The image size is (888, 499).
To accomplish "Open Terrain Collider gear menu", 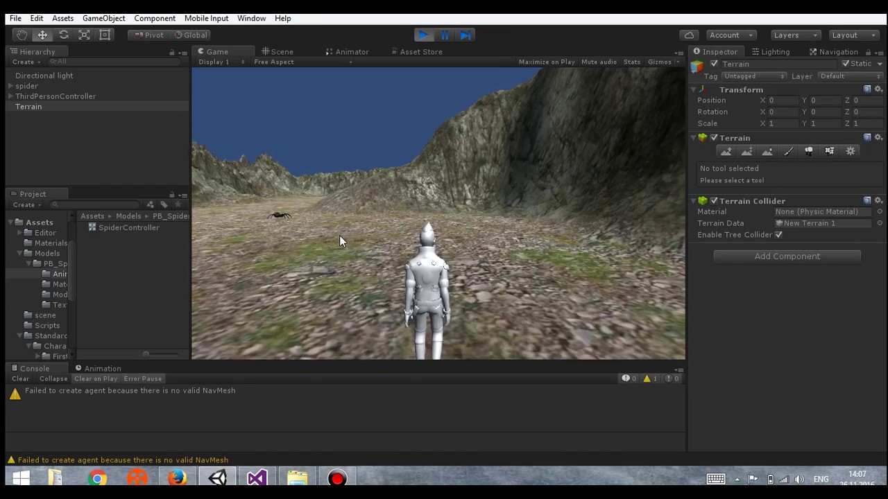I will tap(878, 200).
